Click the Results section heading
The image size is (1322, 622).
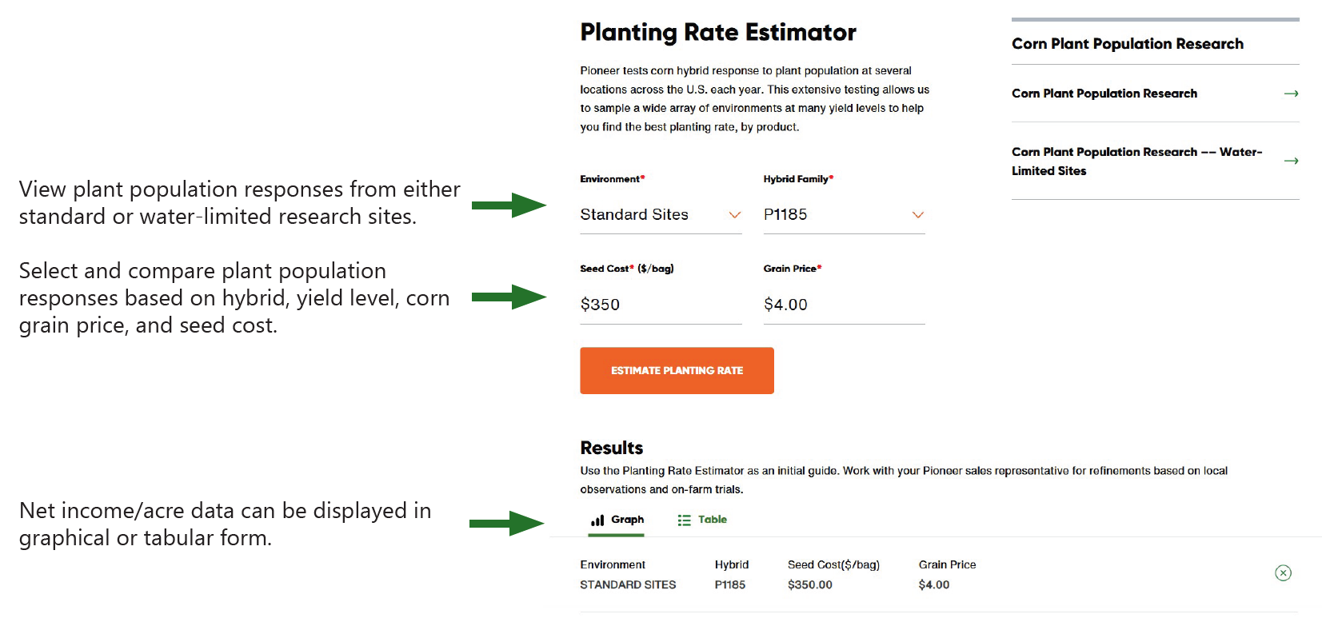[611, 448]
